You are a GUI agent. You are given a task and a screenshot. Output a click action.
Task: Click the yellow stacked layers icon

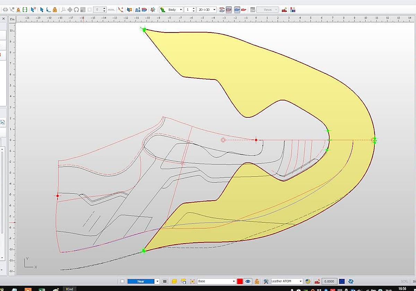pos(174,281)
